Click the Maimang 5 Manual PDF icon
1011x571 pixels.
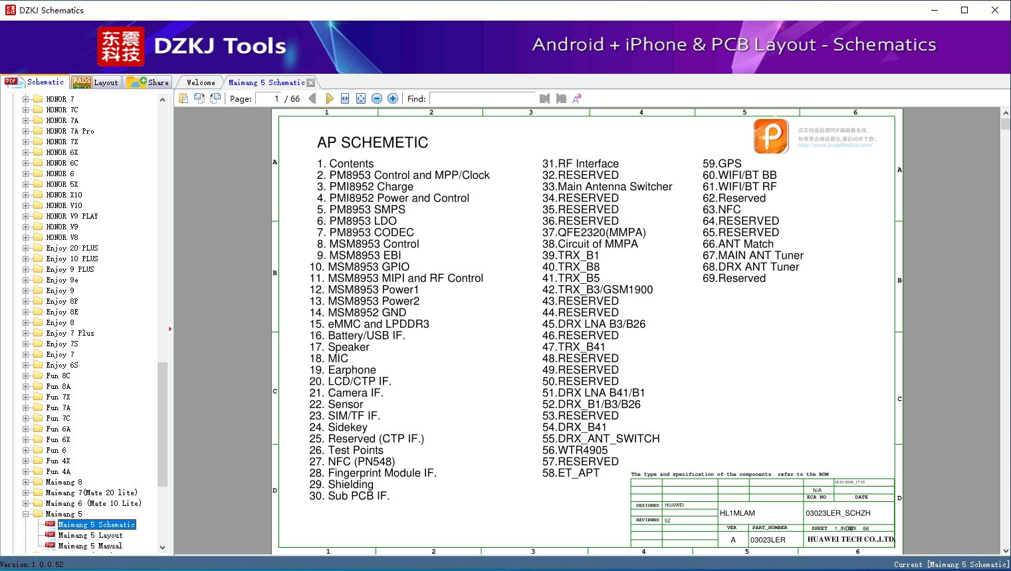click(50, 546)
